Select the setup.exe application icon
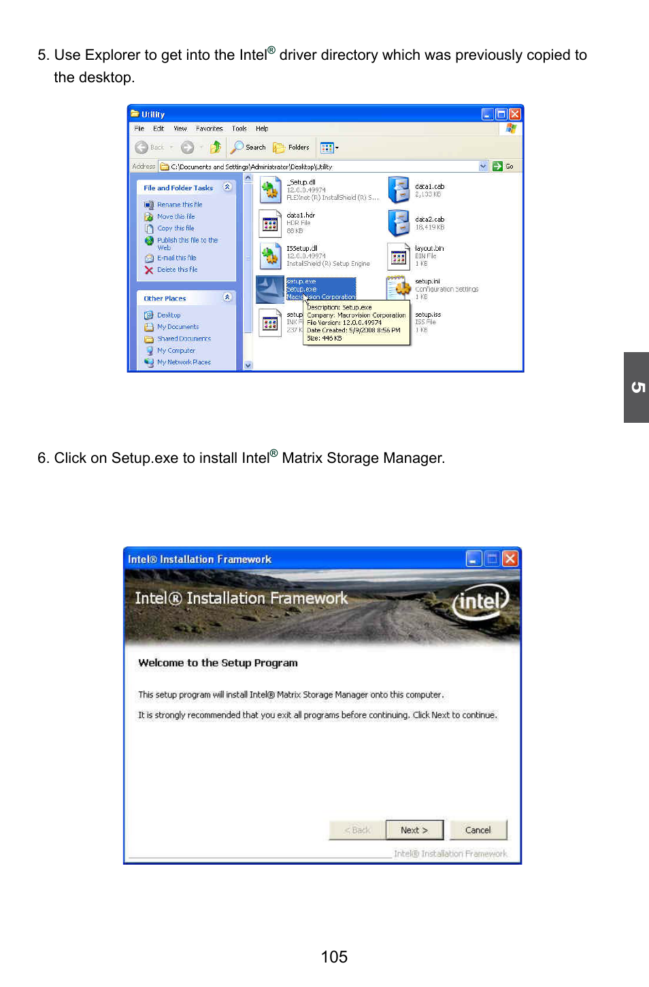 pos(270,290)
